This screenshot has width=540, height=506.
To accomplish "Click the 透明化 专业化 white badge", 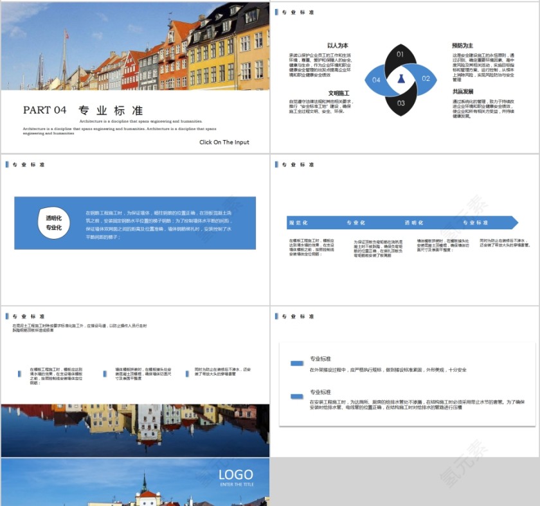I will 54,223.
